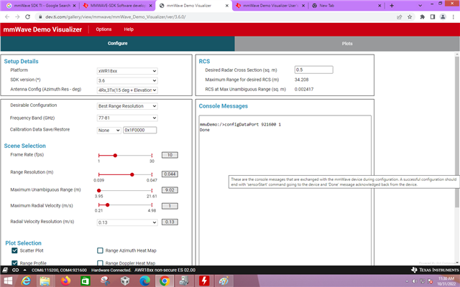
Task: Click the white cube taskbar icon
Action: click(x=125, y=281)
